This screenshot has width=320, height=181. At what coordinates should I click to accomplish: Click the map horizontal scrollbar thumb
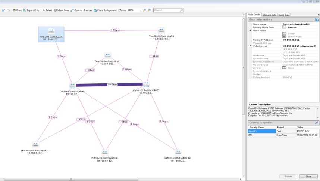tap(71, 179)
